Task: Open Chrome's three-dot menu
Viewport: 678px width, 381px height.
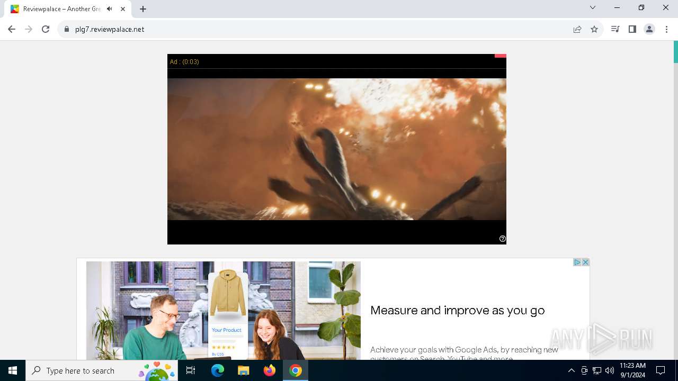Action: [666, 29]
